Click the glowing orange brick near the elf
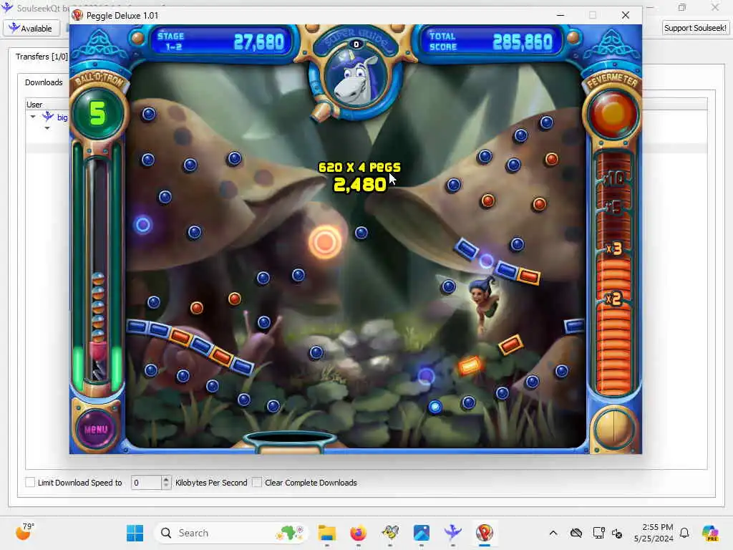733x550 pixels. 470,365
